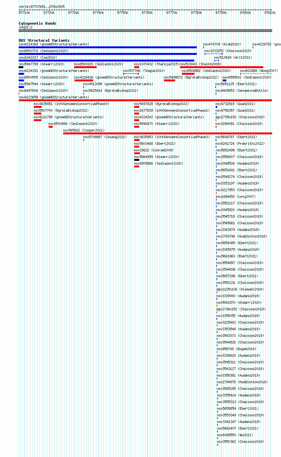
Task: Select nsv5941870 (Almarri2020) variant
Action: pos(239,303)
